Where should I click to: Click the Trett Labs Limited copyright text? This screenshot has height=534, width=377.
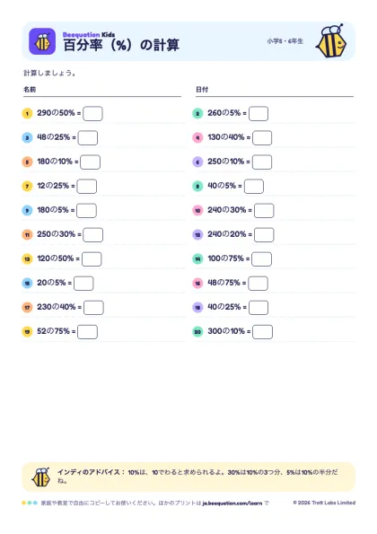(324, 503)
